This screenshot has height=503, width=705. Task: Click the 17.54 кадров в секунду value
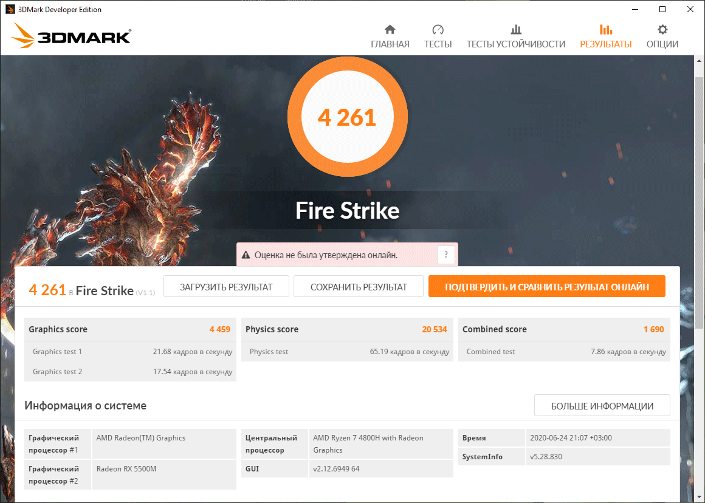pyautogui.click(x=193, y=372)
